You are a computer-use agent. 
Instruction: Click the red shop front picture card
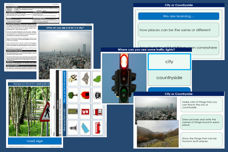point(98,112)
